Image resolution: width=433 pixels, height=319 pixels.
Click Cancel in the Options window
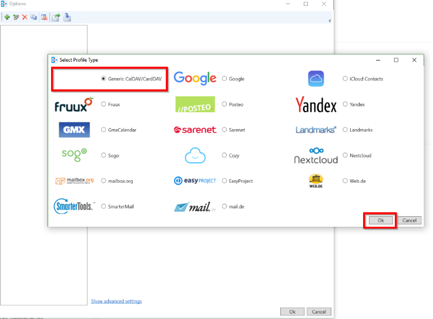319,311
